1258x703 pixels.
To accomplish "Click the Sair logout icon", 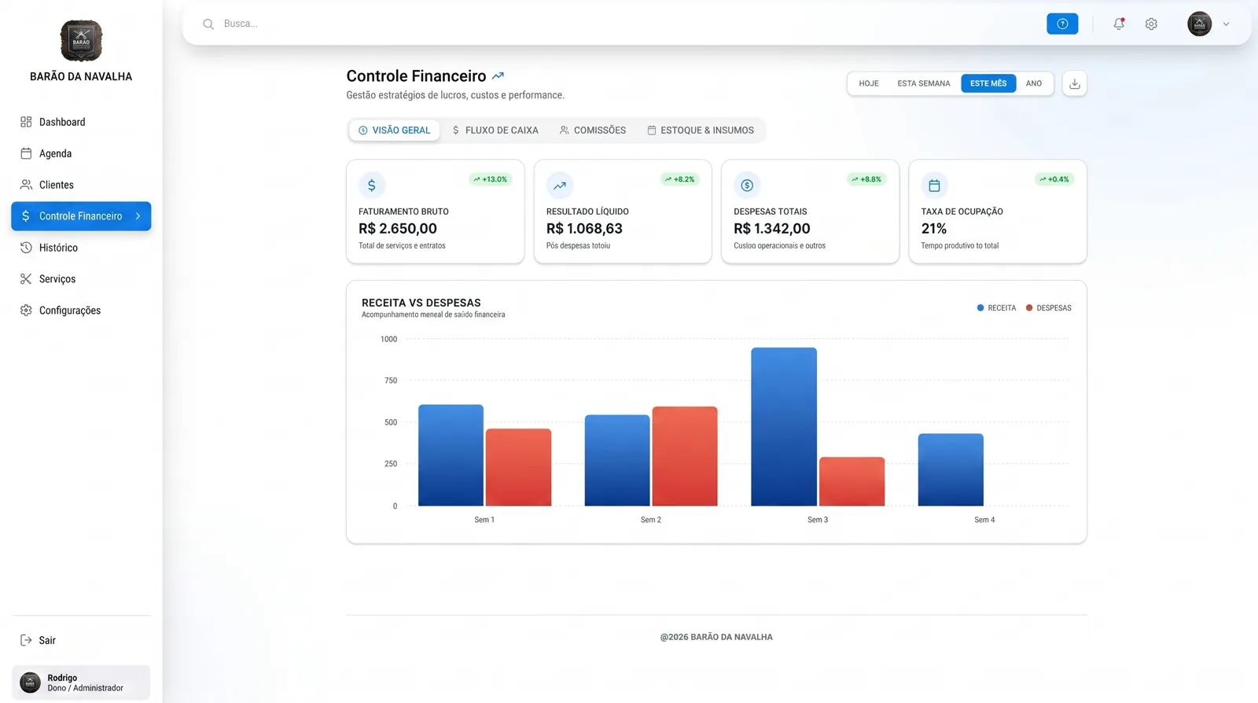I will click(26, 640).
